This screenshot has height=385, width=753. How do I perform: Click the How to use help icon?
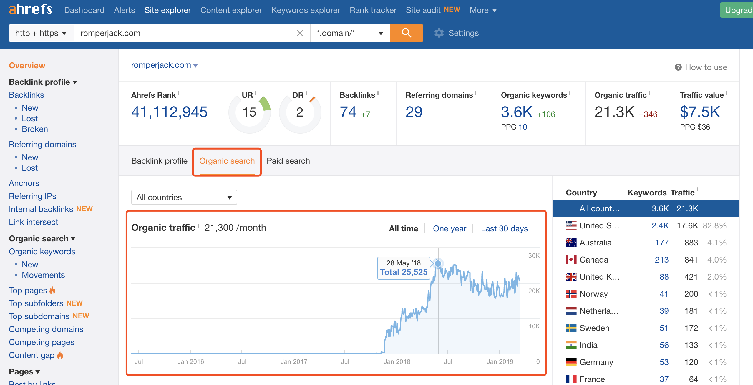(678, 67)
